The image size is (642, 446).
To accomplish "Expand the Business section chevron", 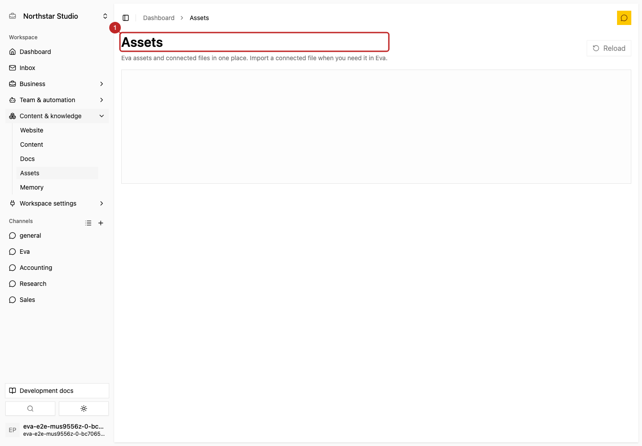I will [x=102, y=84].
